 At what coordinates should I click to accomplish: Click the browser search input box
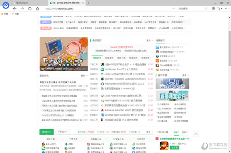coord(191,9)
